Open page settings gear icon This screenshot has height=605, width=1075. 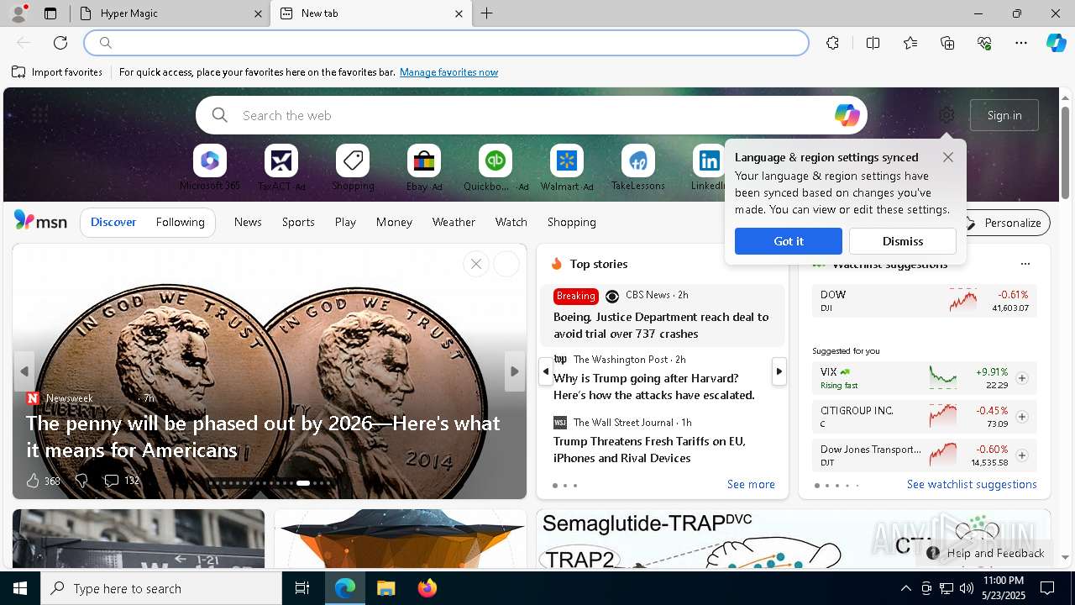click(x=947, y=115)
